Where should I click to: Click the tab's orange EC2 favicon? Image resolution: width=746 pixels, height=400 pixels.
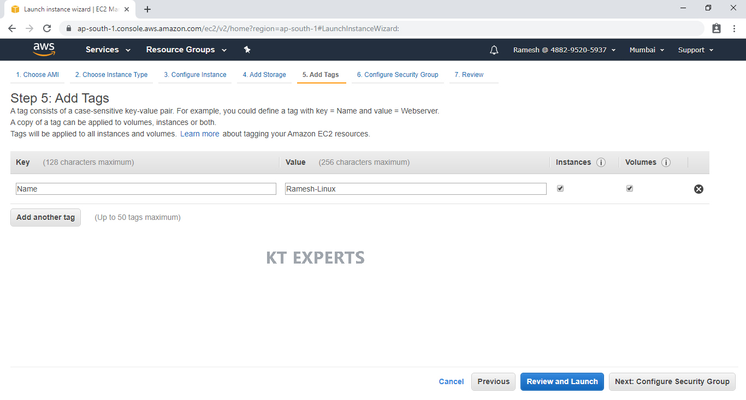[15, 9]
